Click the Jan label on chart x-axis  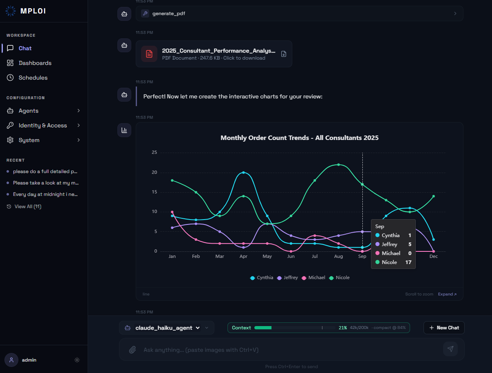coord(172,256)
